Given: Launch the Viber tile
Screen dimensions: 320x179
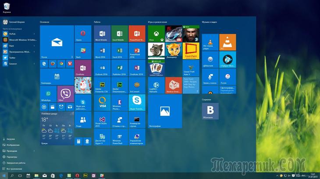Looking at the screenshot, I should (x=65, y=94).
